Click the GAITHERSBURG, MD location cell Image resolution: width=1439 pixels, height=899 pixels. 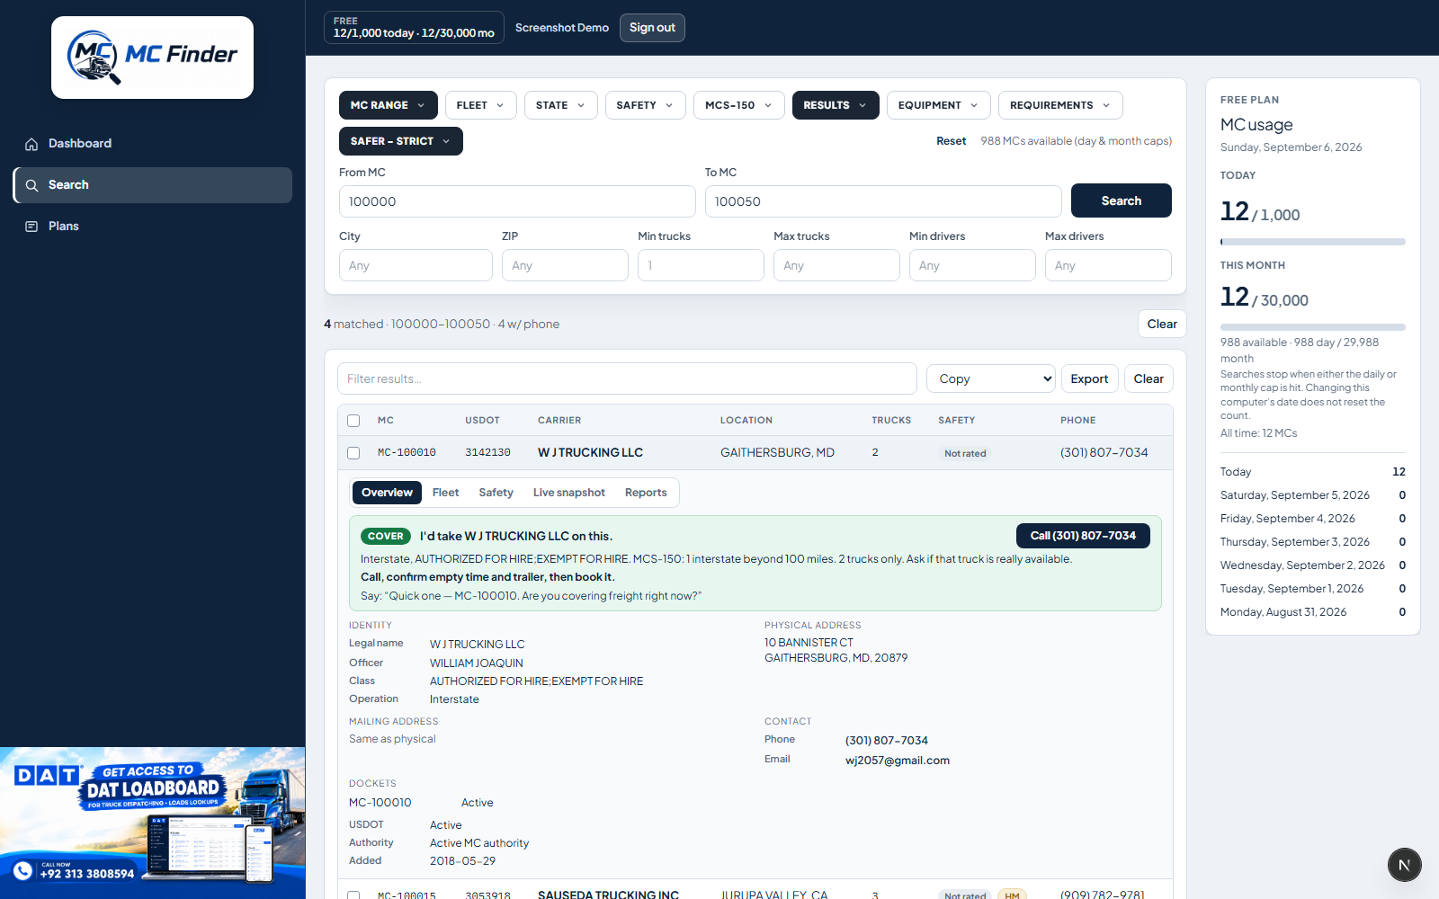coord(777,453)
